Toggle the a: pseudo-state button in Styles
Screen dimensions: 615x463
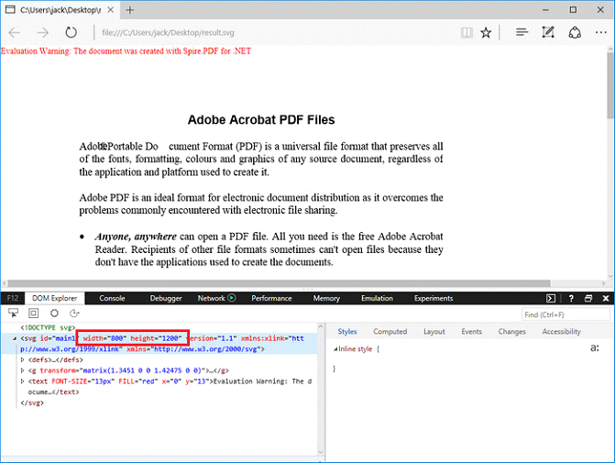(x=595, y=347)
